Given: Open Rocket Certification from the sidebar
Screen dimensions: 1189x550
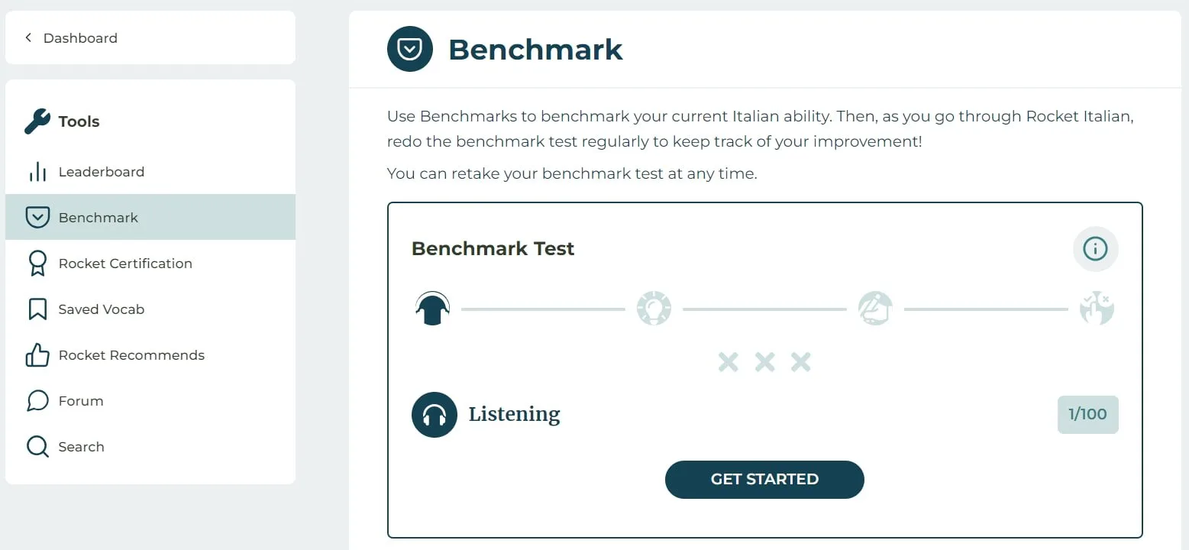Looking at the screenshot, I should pos(125,264).
